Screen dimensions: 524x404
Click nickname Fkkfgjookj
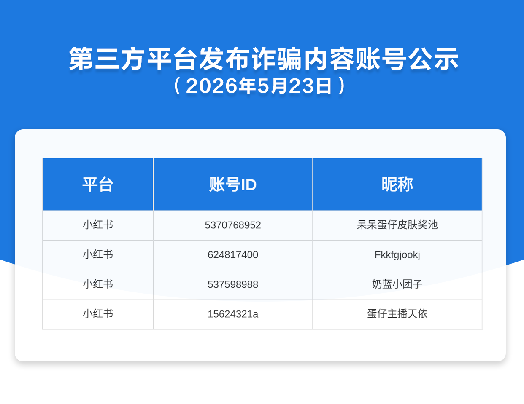click(397, 255)
